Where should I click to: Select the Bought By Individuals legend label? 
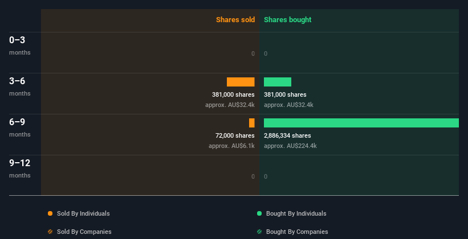point(296,213)
